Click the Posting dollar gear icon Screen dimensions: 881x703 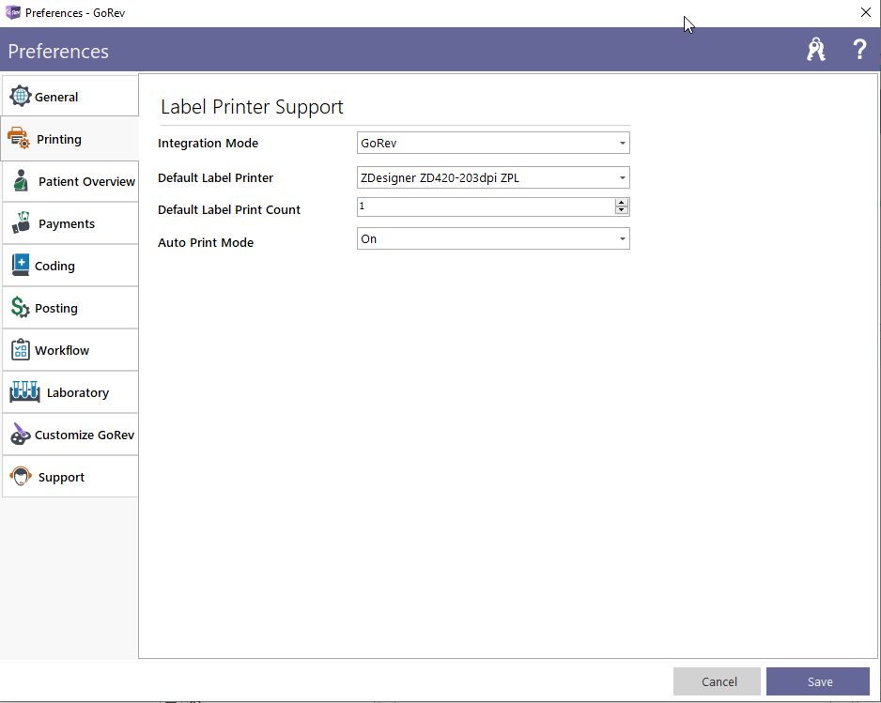point(21,308)
